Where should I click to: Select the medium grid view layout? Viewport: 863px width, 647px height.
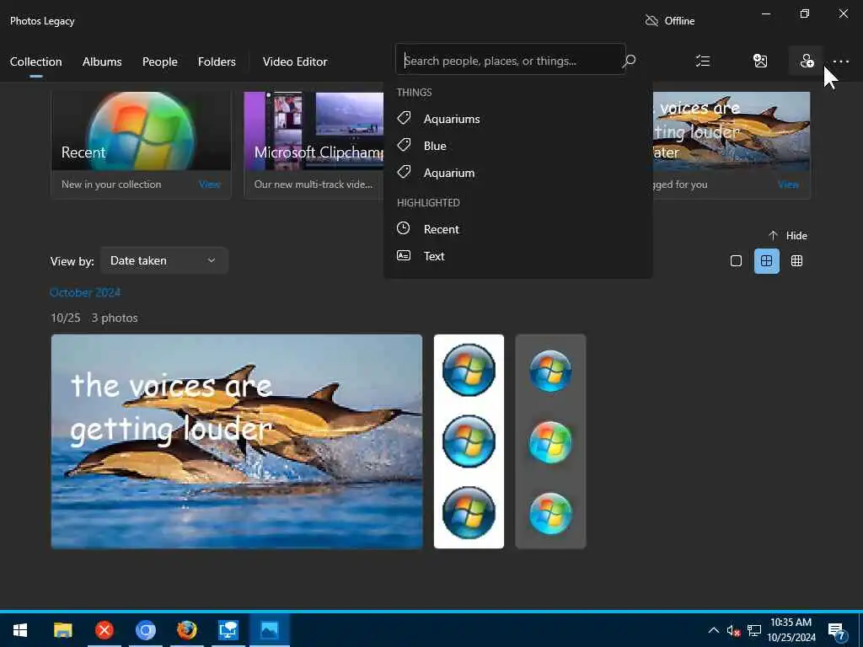click(766, 261)
